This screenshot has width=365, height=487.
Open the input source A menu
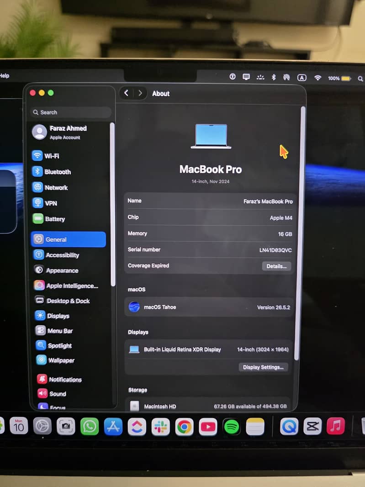pos(302,78)
